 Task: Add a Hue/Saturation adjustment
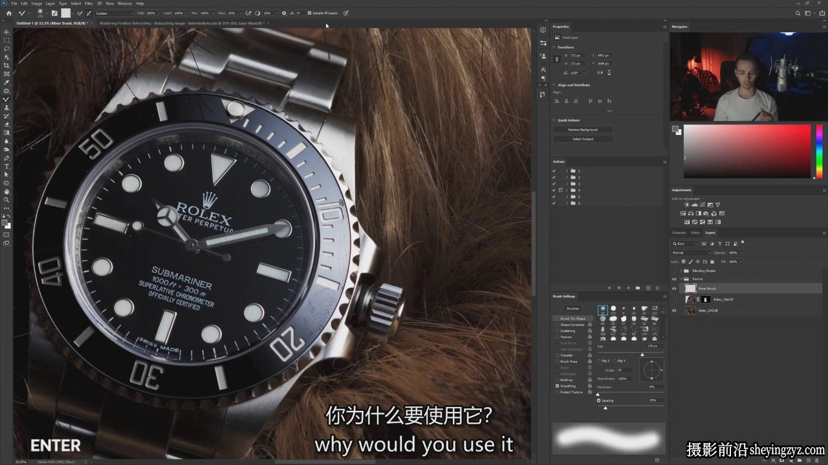[683, 213]
